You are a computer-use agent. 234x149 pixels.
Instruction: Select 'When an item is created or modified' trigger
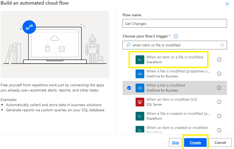[x=175, y=128]
